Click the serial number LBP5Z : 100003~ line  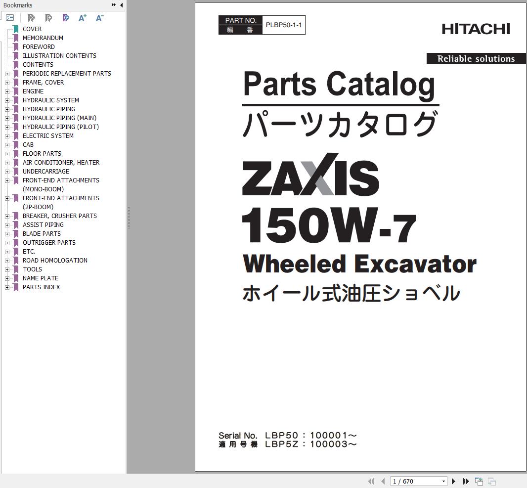point(311,444)
